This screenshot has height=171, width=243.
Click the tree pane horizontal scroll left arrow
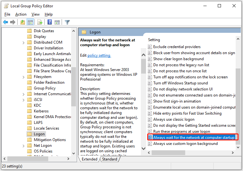[x=4, y=159]
